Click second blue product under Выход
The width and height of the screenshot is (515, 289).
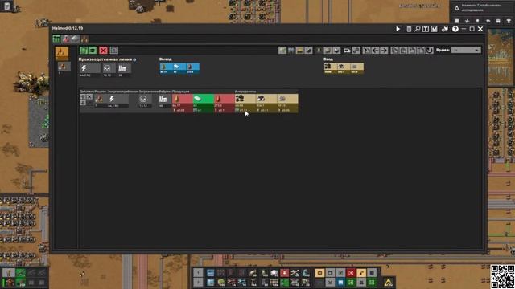click(179, 68)
